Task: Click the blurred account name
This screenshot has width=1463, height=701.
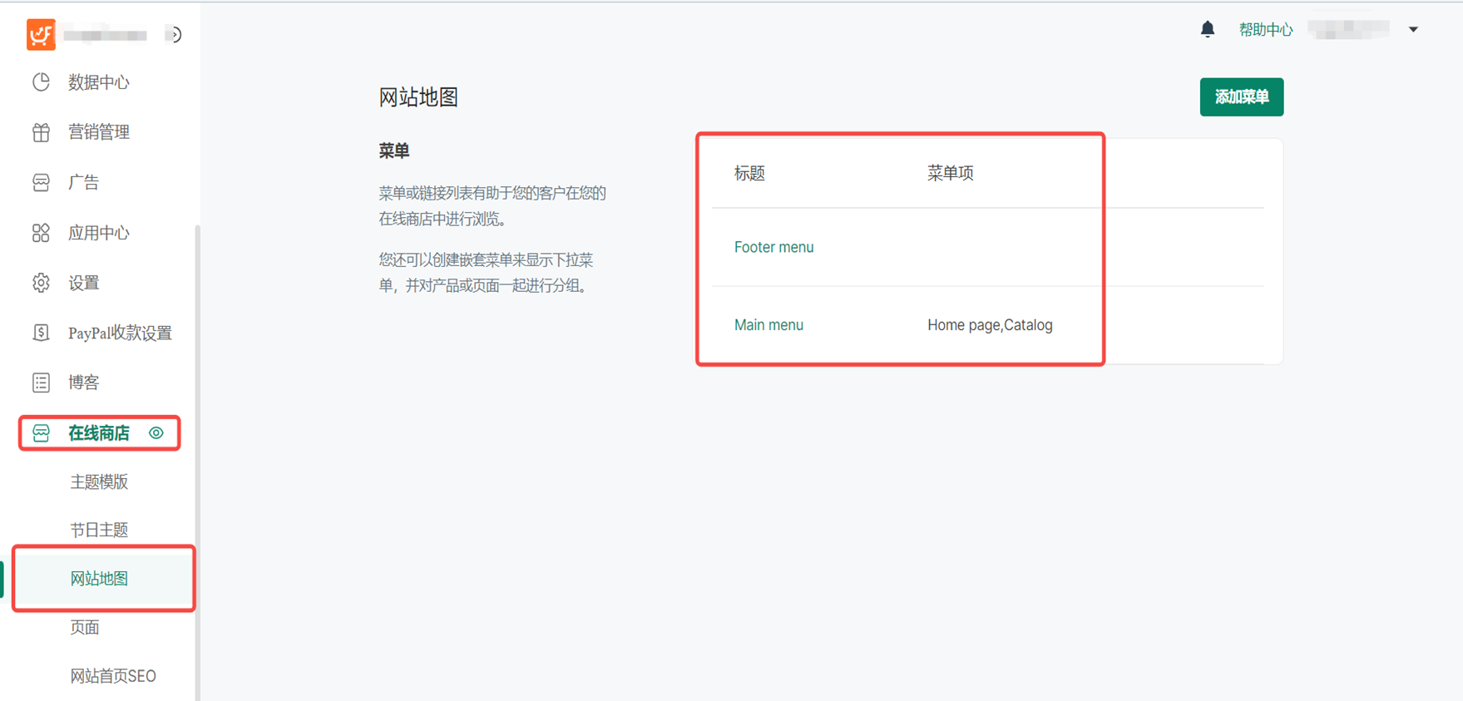Action: [1348, 30]
